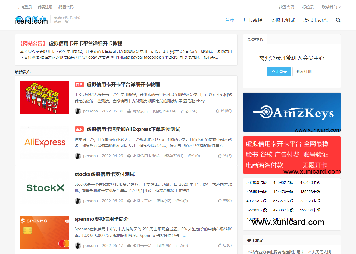Open the red crowd thumbnail of first post
The width and height of the screenshot is (356, 254).
pyautogui.click(x=45, y=98)
